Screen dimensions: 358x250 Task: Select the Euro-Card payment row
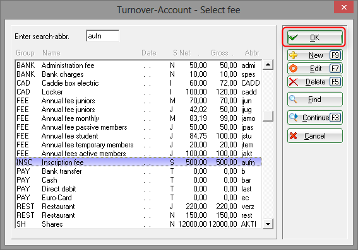click(x=138, y=198)
